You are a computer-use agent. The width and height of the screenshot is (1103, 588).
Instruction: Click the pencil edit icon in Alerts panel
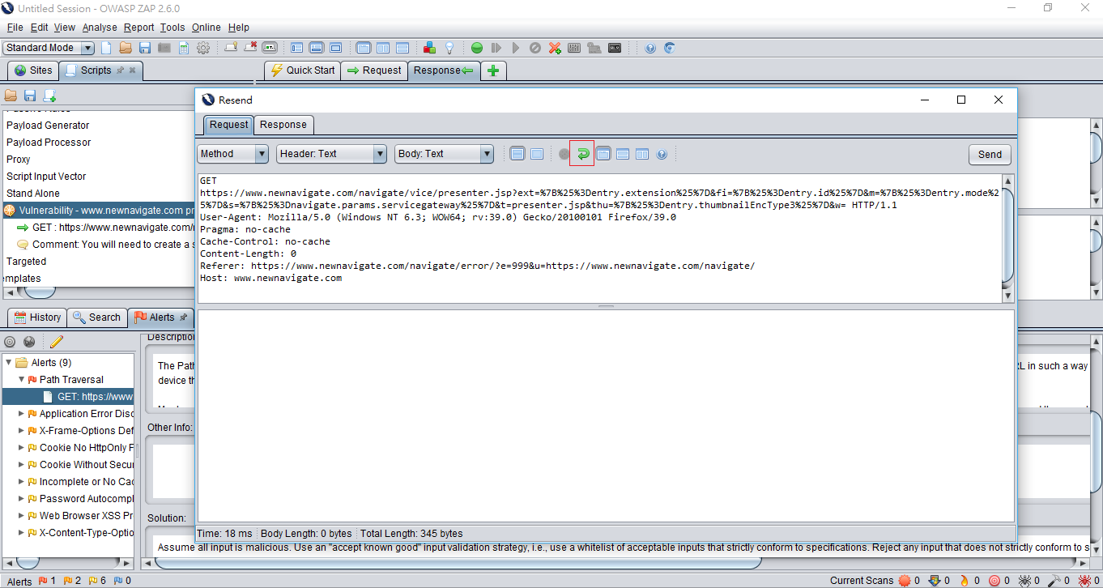pyautogui.click(x=55, y=341)
